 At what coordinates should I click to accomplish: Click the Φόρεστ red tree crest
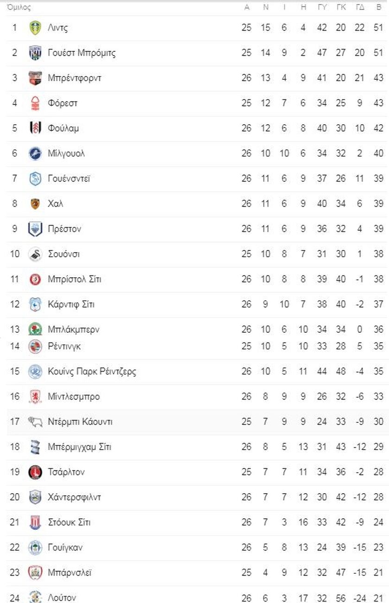pos(35,103)
